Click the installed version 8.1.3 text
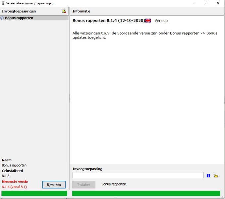Screen dimensions: 225x199 (6, 176)
